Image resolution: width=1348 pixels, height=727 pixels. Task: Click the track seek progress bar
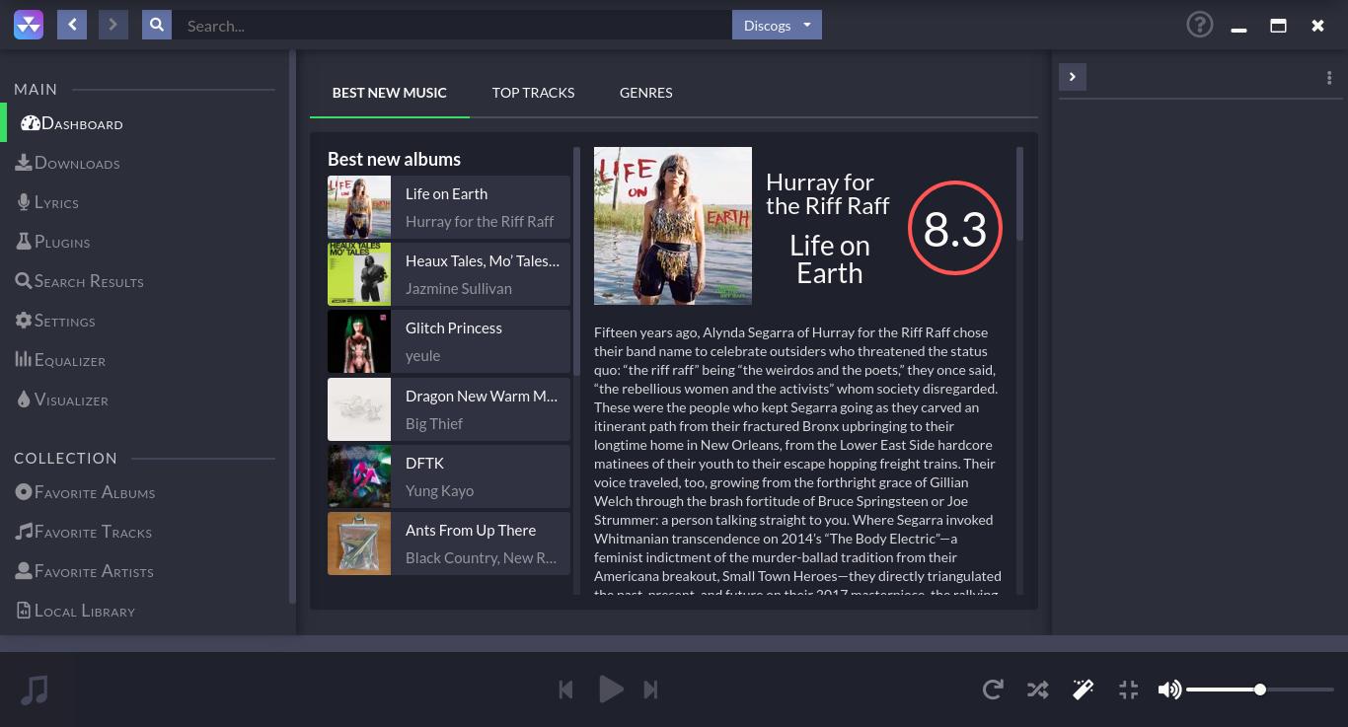(674, 643)
